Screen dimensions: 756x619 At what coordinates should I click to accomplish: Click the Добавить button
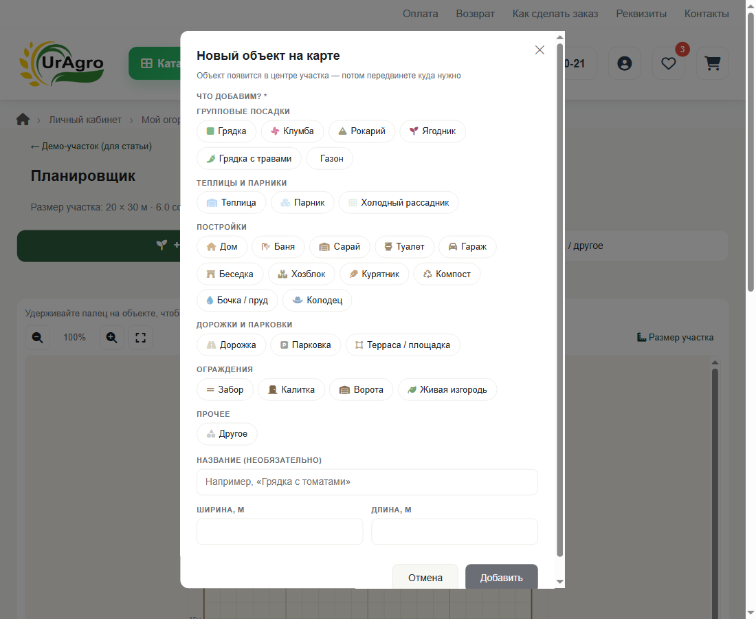point(502,577)
